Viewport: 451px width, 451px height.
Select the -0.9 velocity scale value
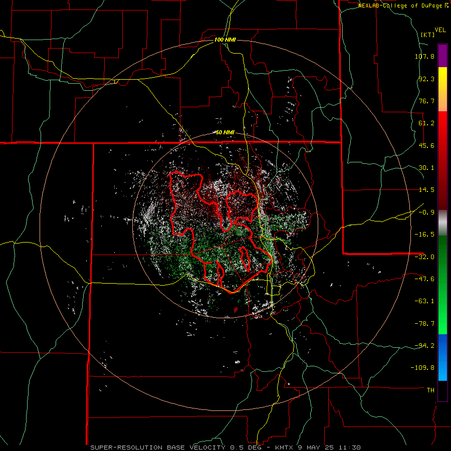tap(426, 212)
